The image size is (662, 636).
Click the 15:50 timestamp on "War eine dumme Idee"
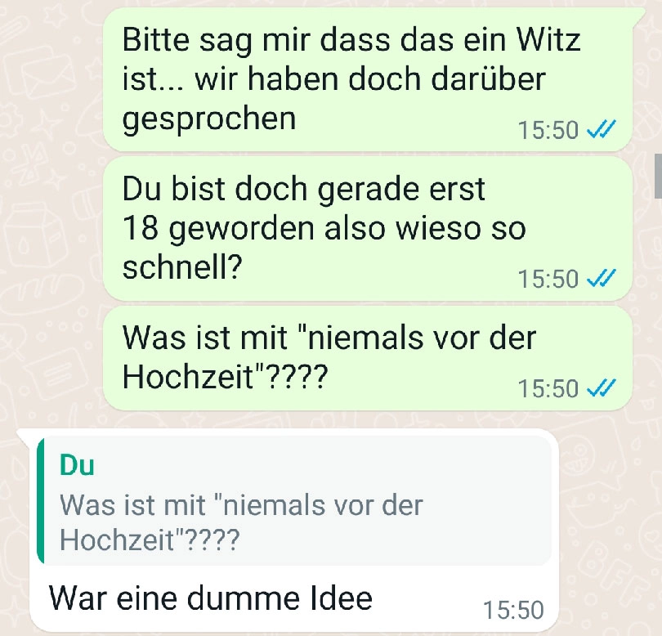513,610
